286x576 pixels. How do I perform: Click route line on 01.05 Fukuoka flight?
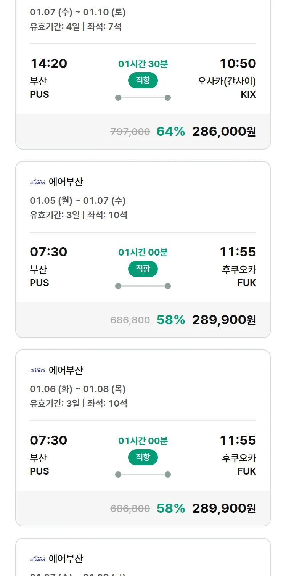pyautogui.click(x=143, y=286)
